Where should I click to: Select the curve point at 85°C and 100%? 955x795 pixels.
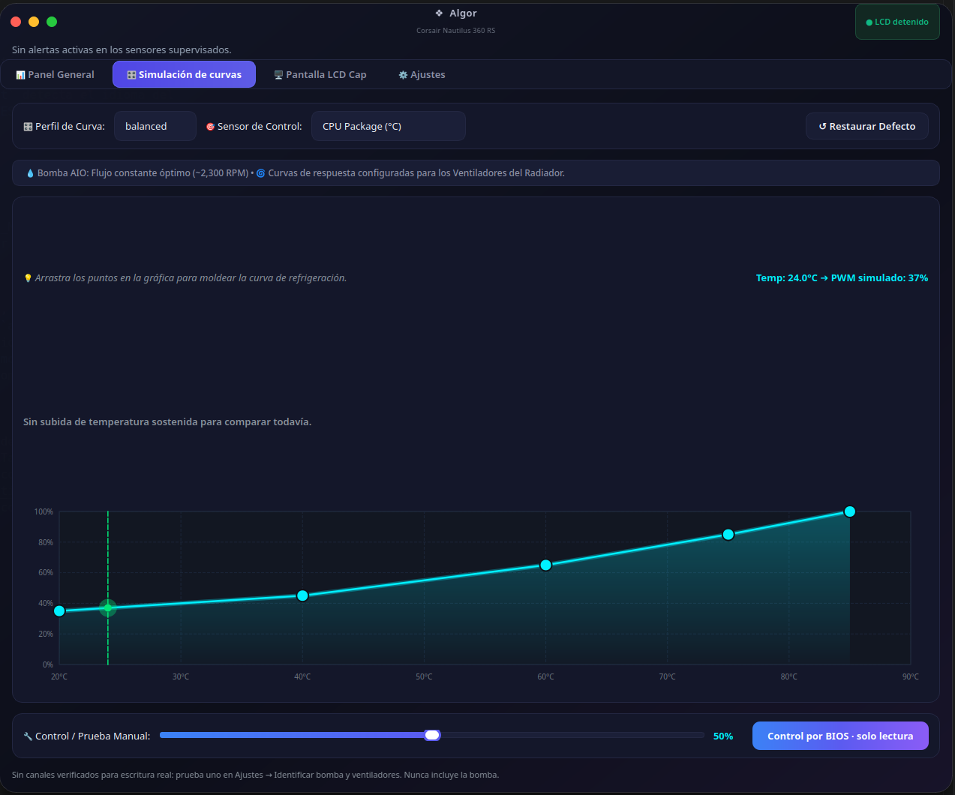point(849,511)
